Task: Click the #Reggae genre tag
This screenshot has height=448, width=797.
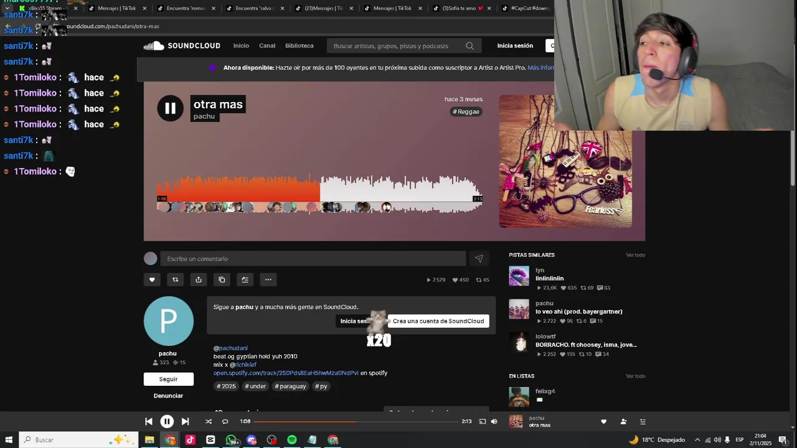Action: 466,111
